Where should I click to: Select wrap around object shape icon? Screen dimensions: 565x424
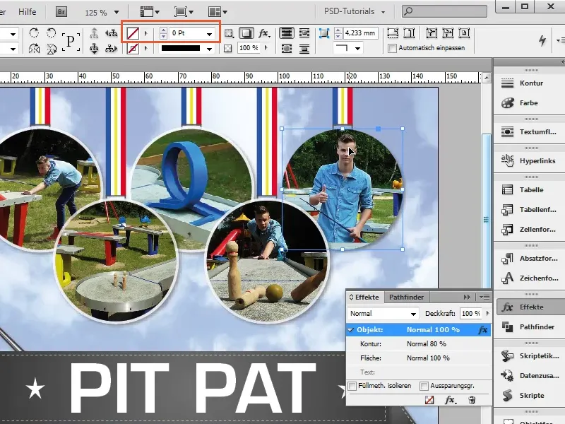[x=287, y=48]
